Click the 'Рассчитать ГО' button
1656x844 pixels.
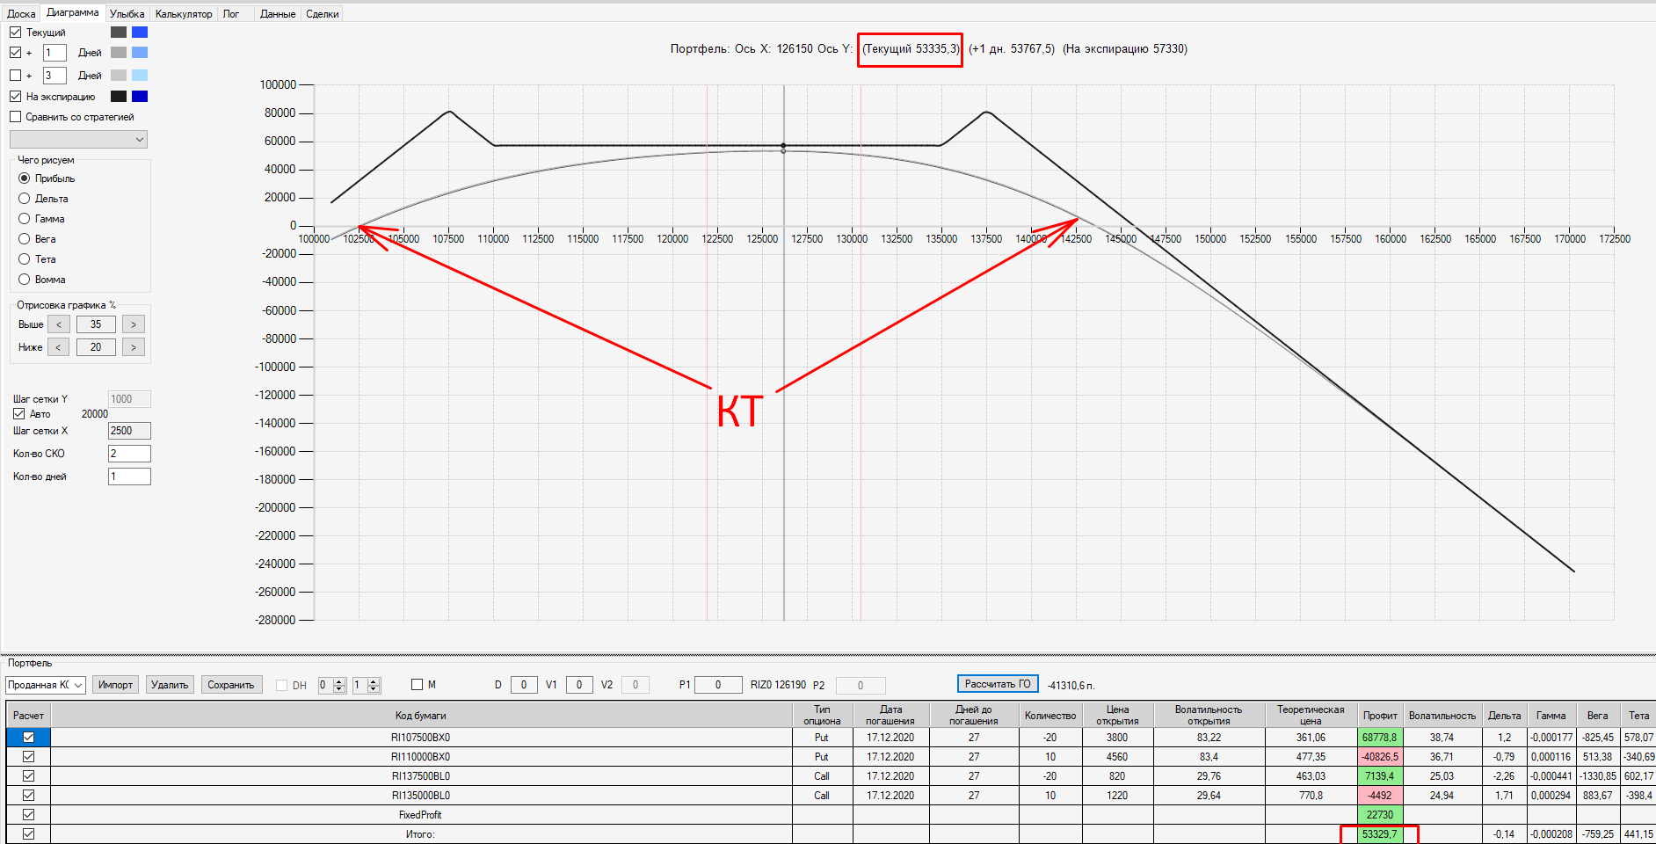point(998,684)
